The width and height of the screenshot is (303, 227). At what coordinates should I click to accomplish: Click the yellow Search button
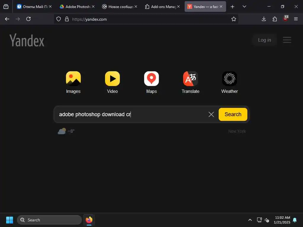point(233,114)
